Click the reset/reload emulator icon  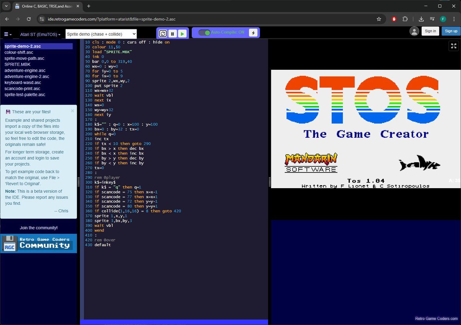coord(163,33)
